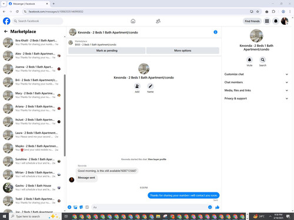Click the new tab plus button
294x220 pixels.
pos(54,4)
